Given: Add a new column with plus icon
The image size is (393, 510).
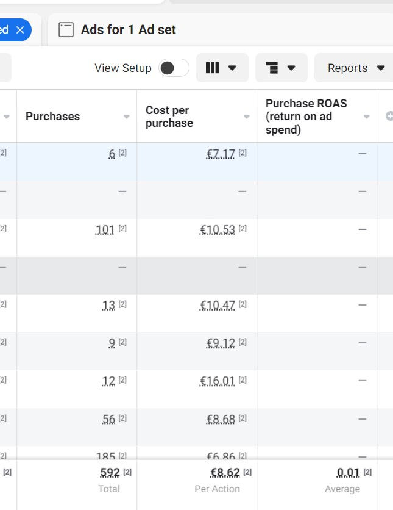Looking at the screenshot, I should pyautogui.click(x=389, y=117).
